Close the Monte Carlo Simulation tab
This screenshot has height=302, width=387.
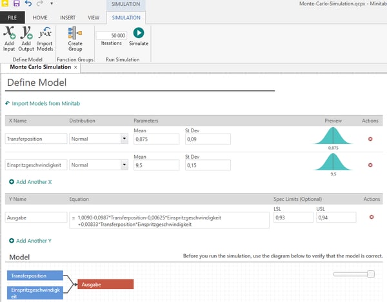point(75,67)
